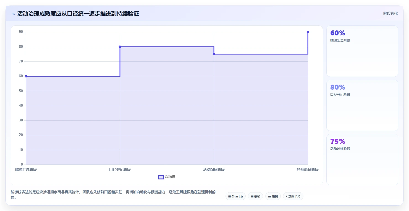Image resolution: width=409 pixels, height=211 pixels.
Task: Click the data point at value 80
Action: (x=120, y=47)
